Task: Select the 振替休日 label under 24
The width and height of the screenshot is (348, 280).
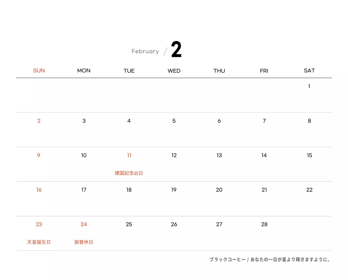Action: point(84,242)
